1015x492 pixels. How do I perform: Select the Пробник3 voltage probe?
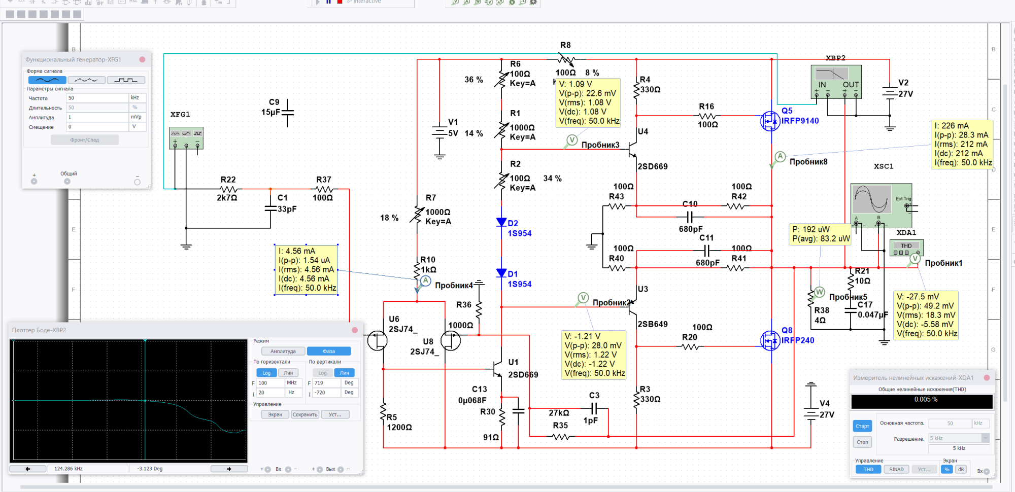[572, 140]
